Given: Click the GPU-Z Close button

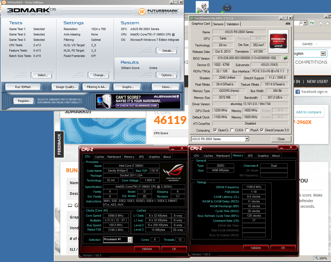Looking at the screenshot, I should point(281,139).
